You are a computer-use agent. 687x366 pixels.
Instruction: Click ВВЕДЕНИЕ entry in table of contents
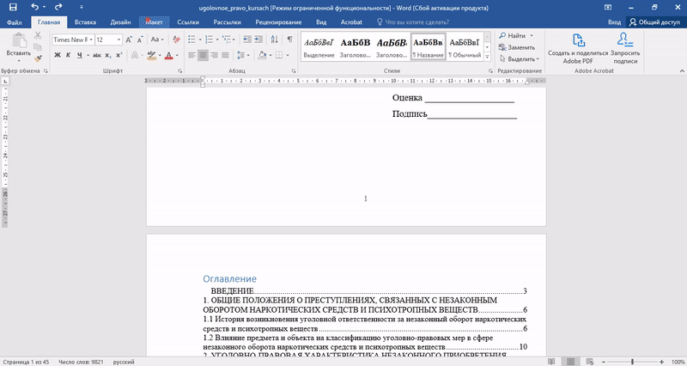[232, 291]
